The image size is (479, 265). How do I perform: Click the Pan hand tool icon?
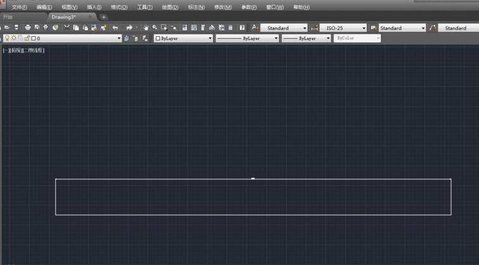point(145,28)
